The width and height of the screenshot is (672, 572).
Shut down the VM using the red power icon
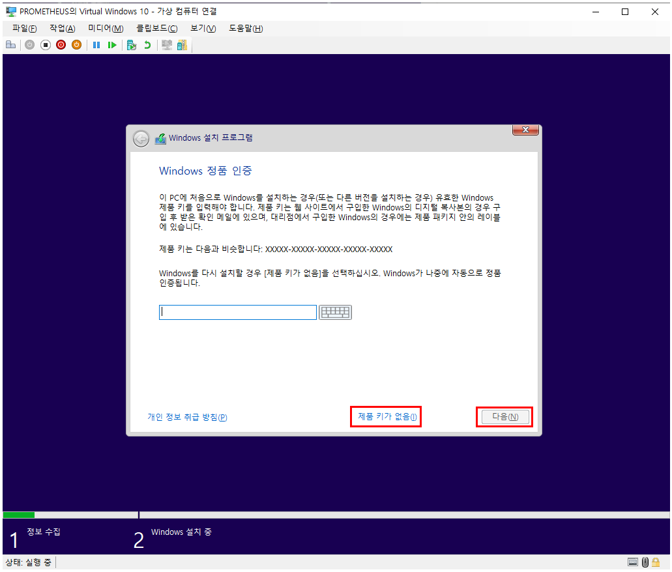(61, 45)
